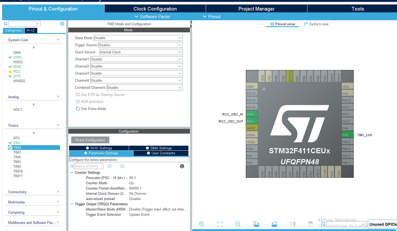The image size is (397, 231).
Task: Switch to the Clock Configuration tab
Action: click(x=155, y=9)
